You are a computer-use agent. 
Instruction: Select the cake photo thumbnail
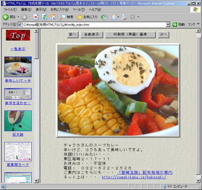pyautogui.click(x=18, y=67)
